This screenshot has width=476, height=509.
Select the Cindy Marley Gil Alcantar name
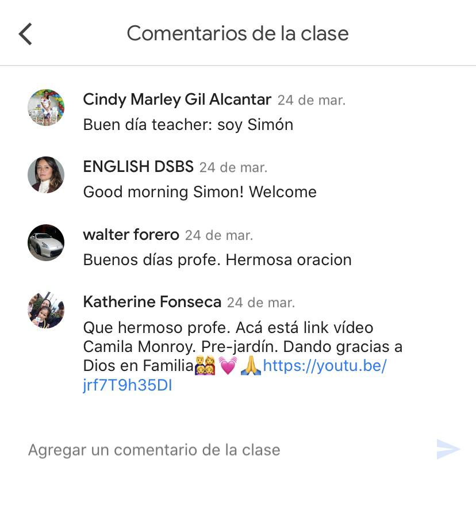(x=177, y=99)
